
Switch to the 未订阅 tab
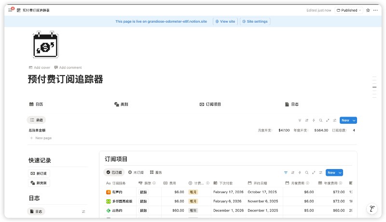pyautogui.click(x=136, y=172)
